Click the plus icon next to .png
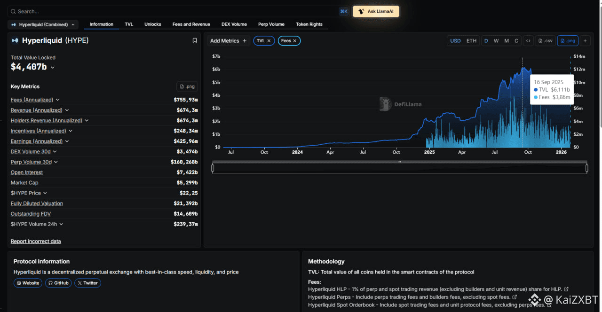602x312 pixels. (x=585, y=41)
